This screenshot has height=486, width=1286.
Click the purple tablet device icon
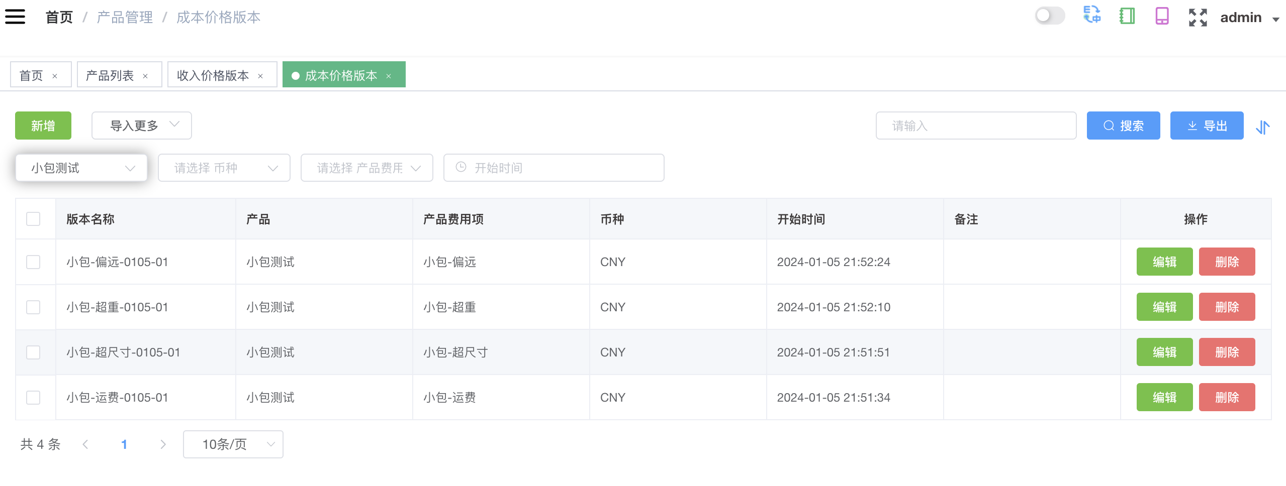tap(1162, 16)
